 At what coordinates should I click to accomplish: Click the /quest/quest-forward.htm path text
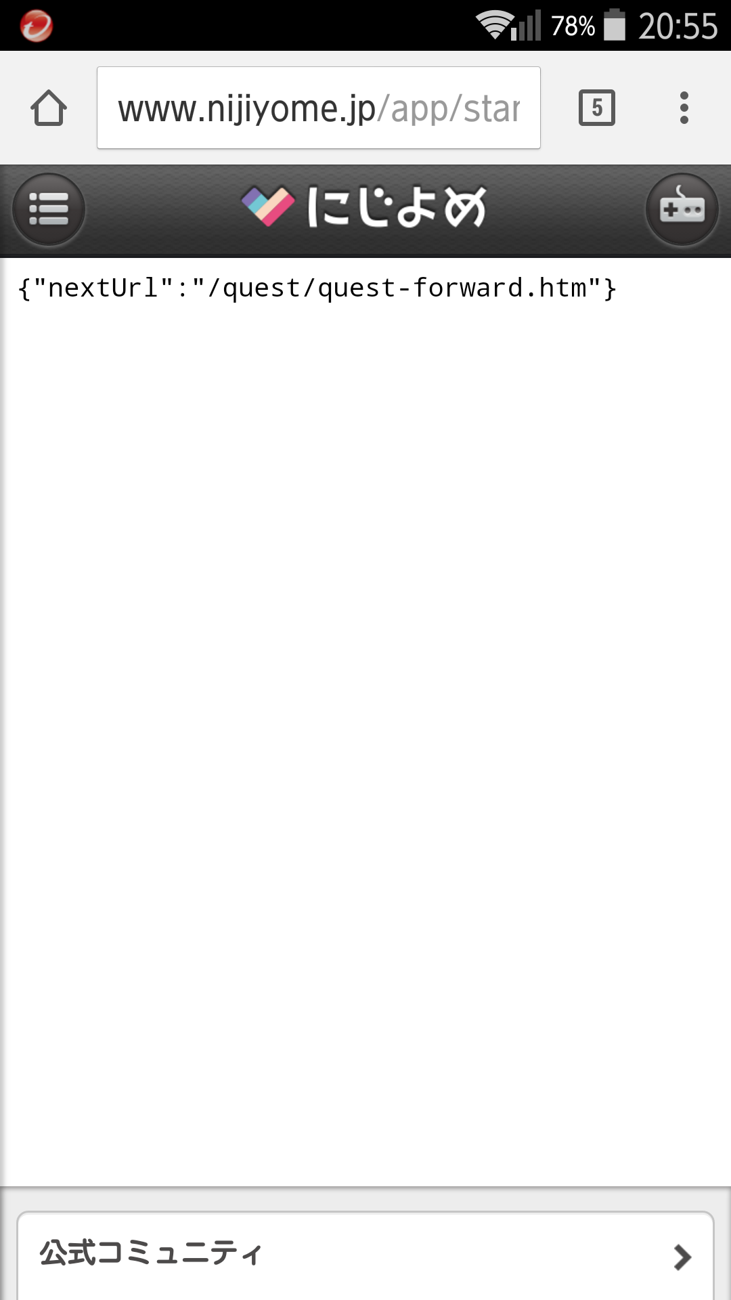pos(397,289)
